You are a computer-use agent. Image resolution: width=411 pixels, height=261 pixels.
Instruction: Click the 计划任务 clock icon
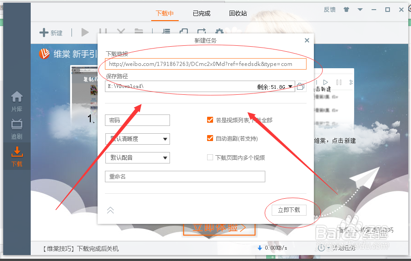tap(321, 248)
